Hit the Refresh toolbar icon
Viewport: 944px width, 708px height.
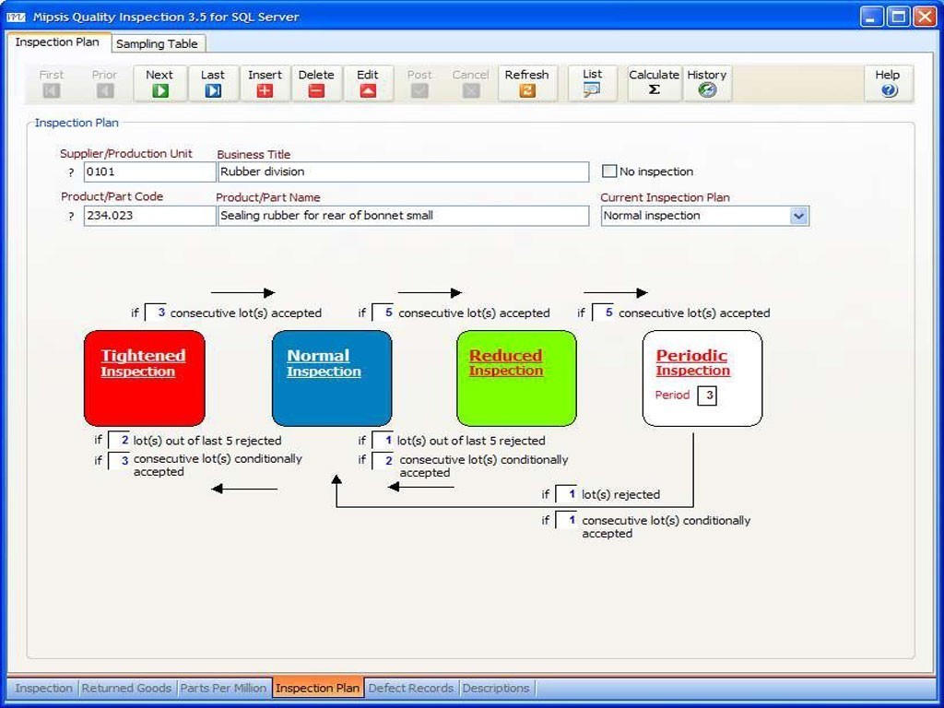pyautogui.click(x=526, y=90)
